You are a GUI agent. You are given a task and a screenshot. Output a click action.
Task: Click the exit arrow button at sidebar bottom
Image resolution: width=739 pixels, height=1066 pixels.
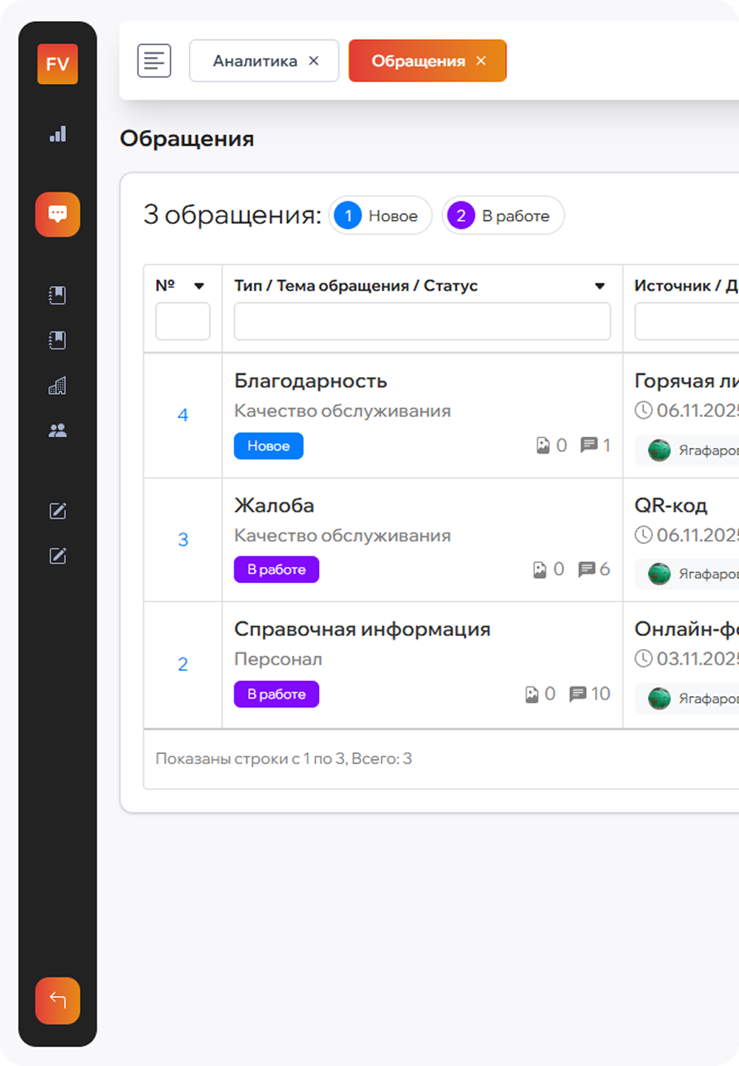[x=57, y=1000]
